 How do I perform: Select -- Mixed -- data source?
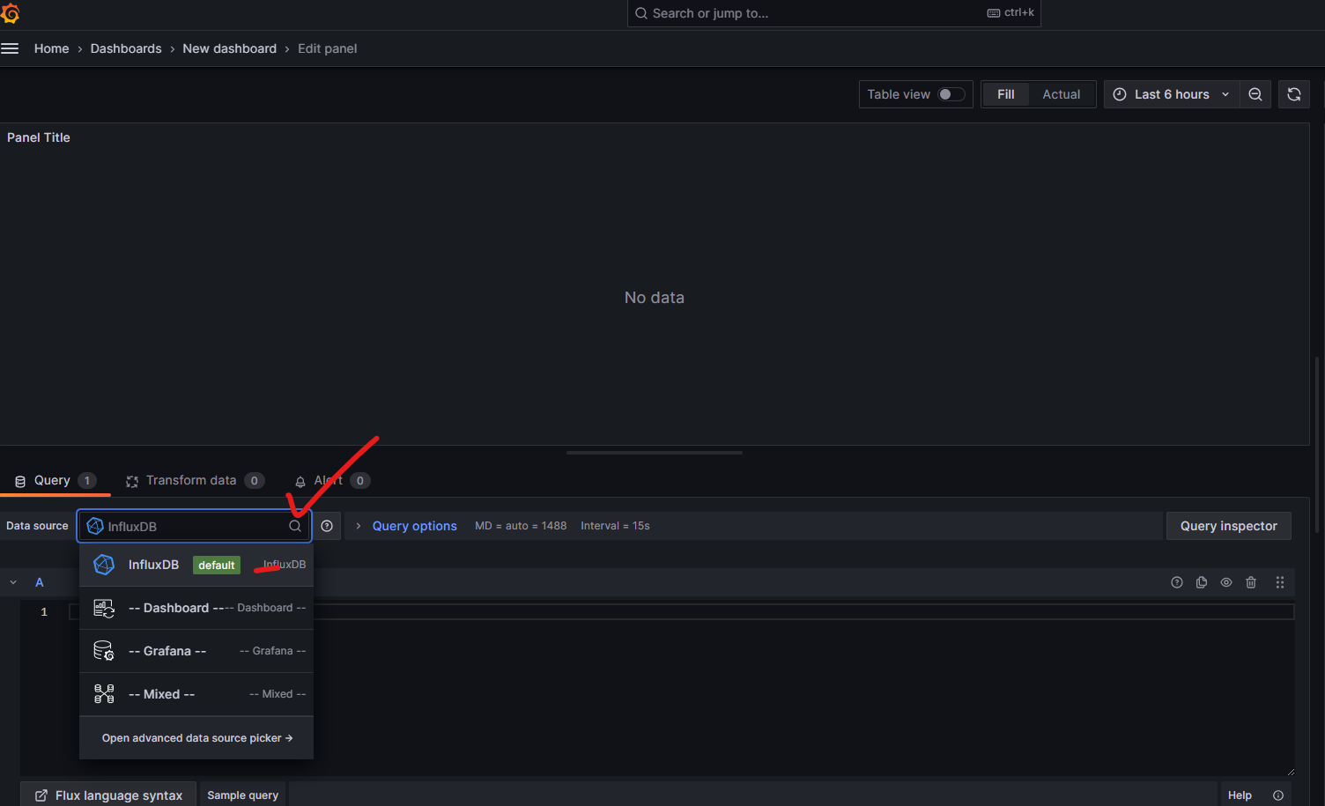point(196,694)
